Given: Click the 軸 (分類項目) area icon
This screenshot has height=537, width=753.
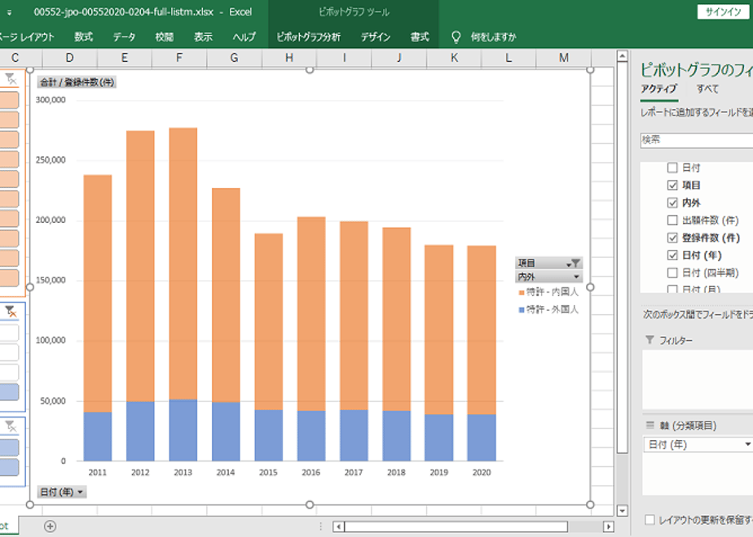Looking at the screenshot, I should pyautogui.click(x=650, y=426).
